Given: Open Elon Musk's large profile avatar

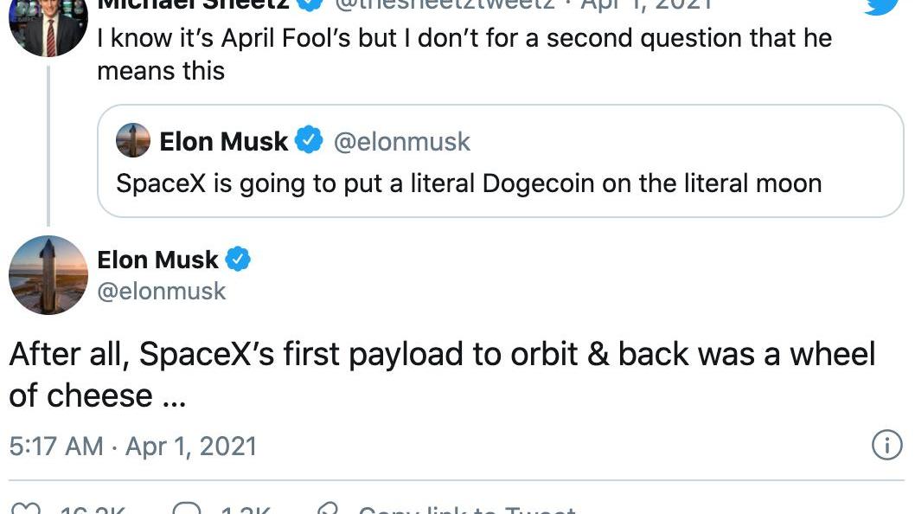Looking at the screenshot, I should tap(48, 275).
